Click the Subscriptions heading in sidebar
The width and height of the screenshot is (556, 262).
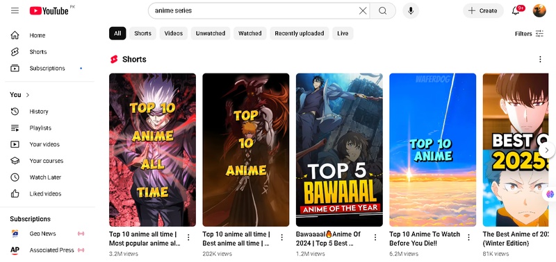coord(30,219)
